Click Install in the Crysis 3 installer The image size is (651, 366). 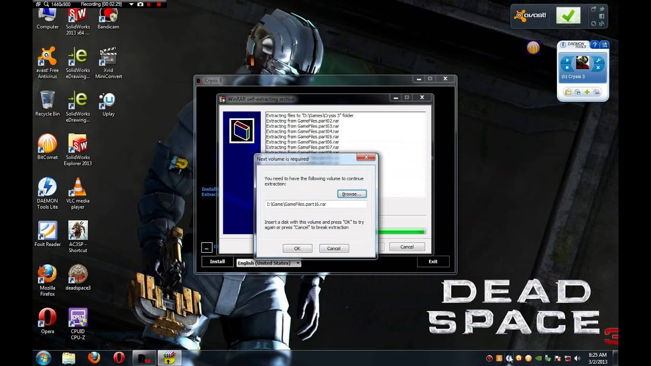pyautogui.click(x=217, y=261)
